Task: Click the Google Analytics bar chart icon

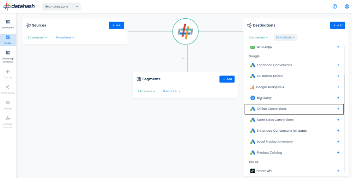Action: coord(252,87)
